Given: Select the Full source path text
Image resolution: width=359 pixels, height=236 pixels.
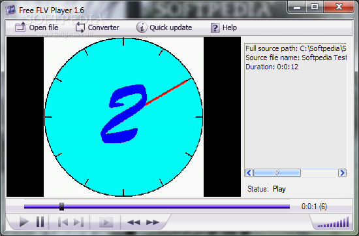Looking at the screenshot, I should [x=296, y=48].
